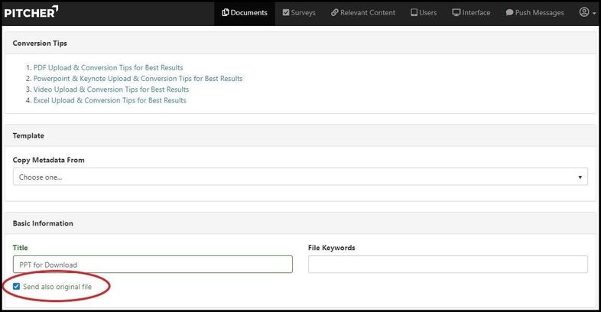
Task: Click the Documents icon in navbar
Action: (226, 13)
